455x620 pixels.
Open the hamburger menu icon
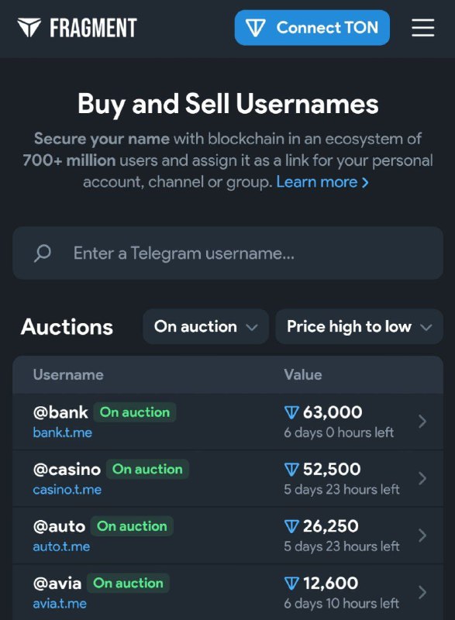422,28
